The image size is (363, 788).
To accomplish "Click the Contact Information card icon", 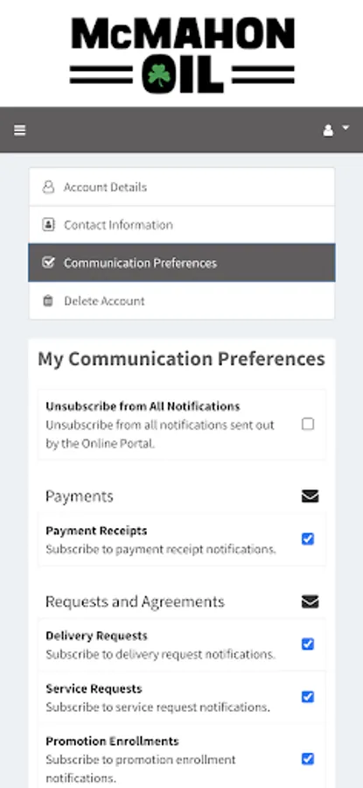I will (48, 225).
